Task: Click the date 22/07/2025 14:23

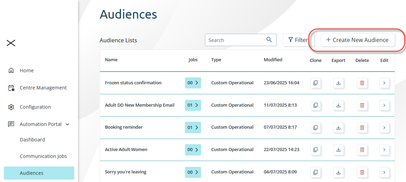Action: pos(282,150)
